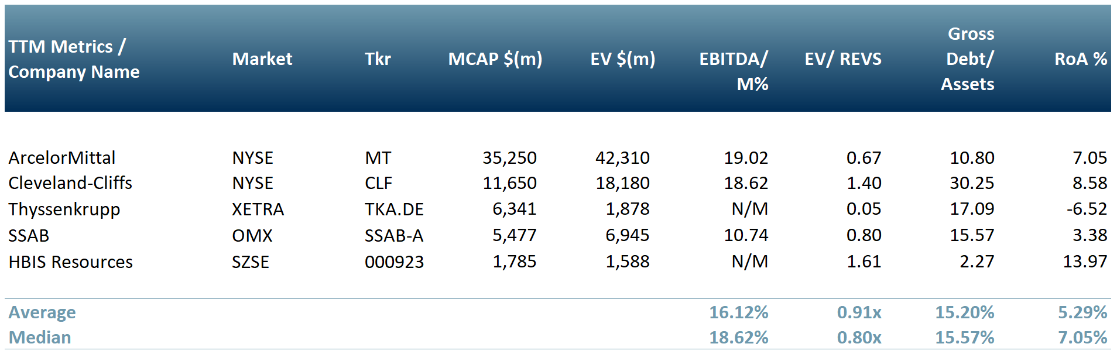This screenshot has width=1117, height=354.
Task: Click the RoA % column header
Action: click(1080, 59)
